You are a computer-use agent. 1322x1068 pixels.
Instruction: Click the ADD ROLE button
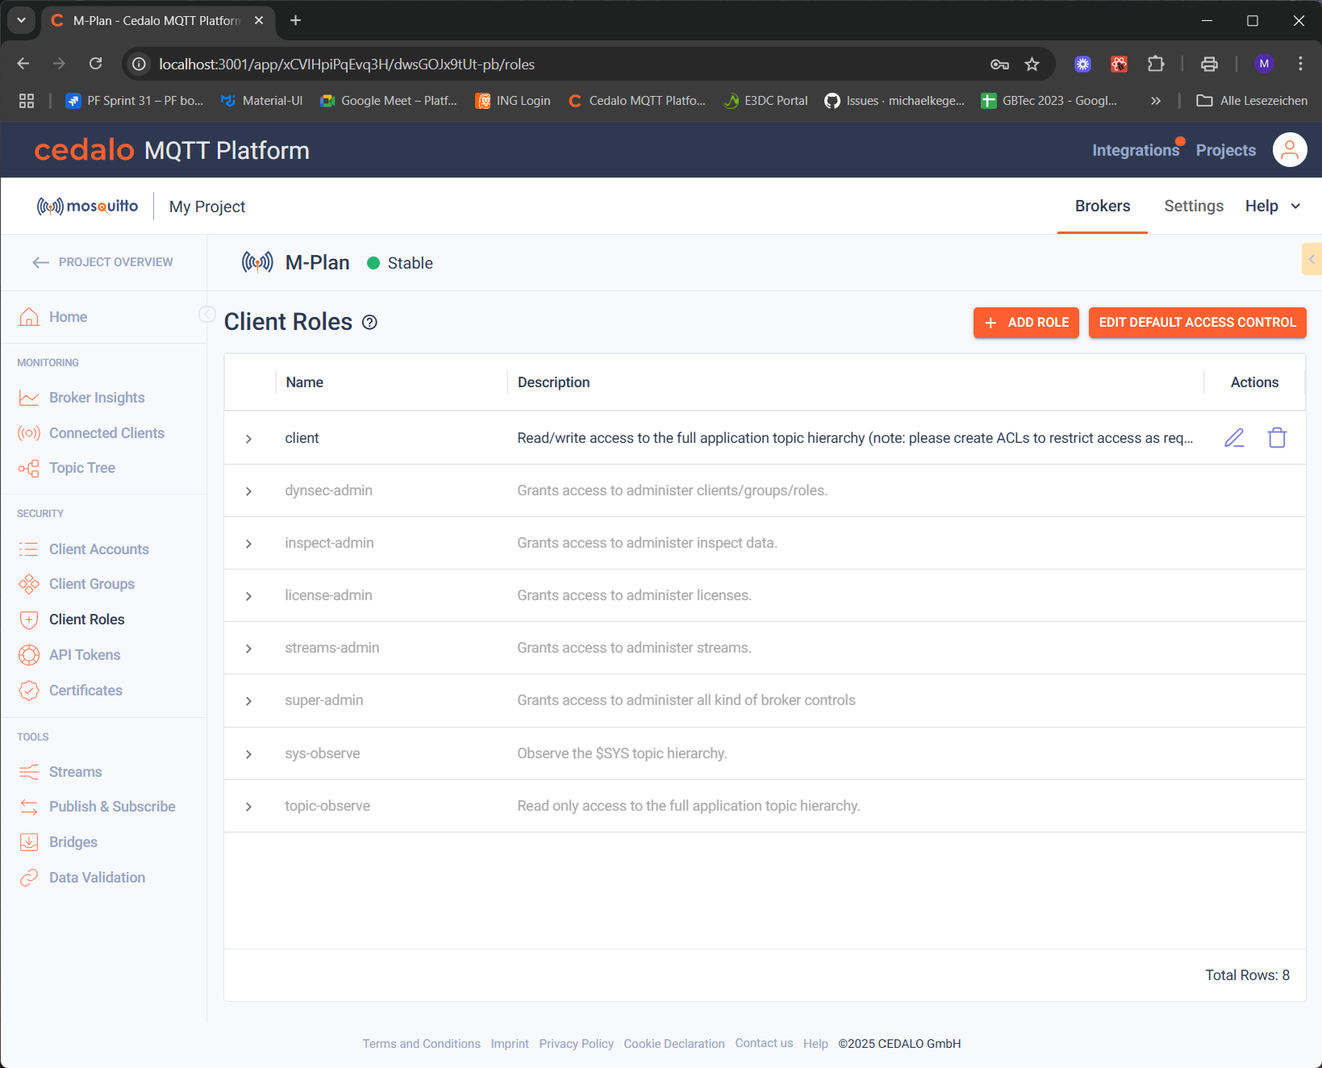1026,323
